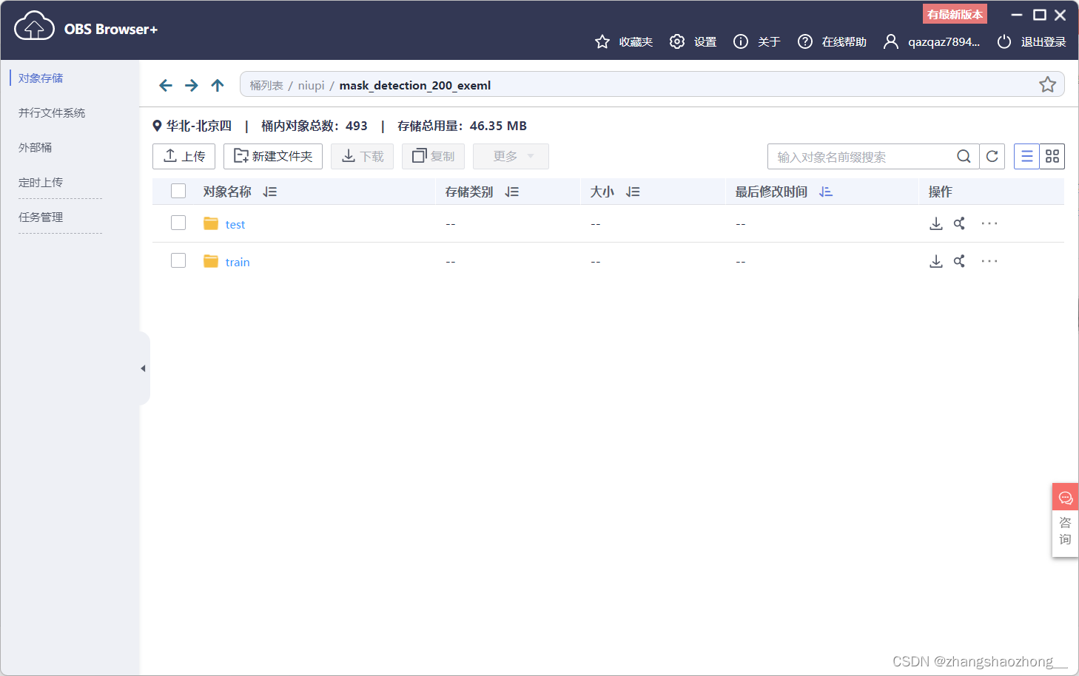Download the train folder
This screenshot has width=1079, height=676.
coord(936,261)
